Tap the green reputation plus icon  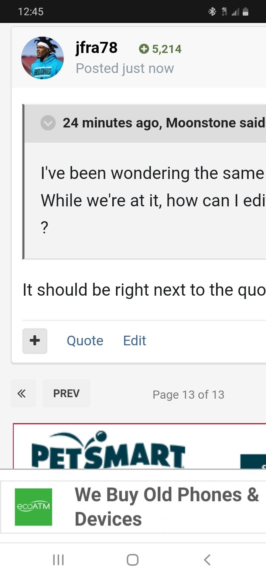pyautogui.click(x=144, y=49)
